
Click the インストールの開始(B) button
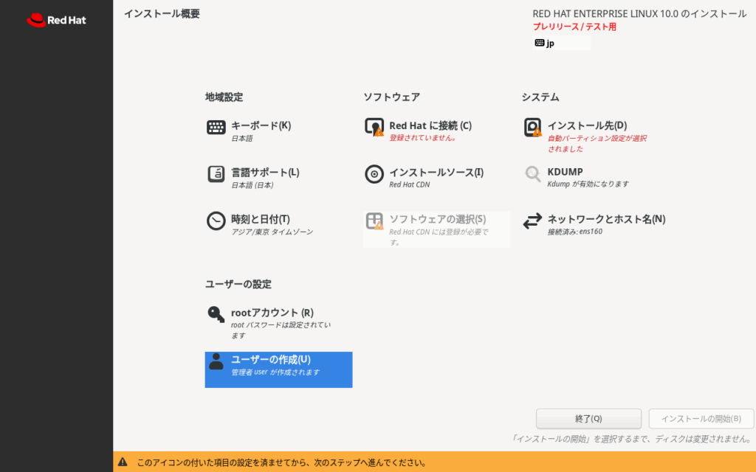click(701, 419)
